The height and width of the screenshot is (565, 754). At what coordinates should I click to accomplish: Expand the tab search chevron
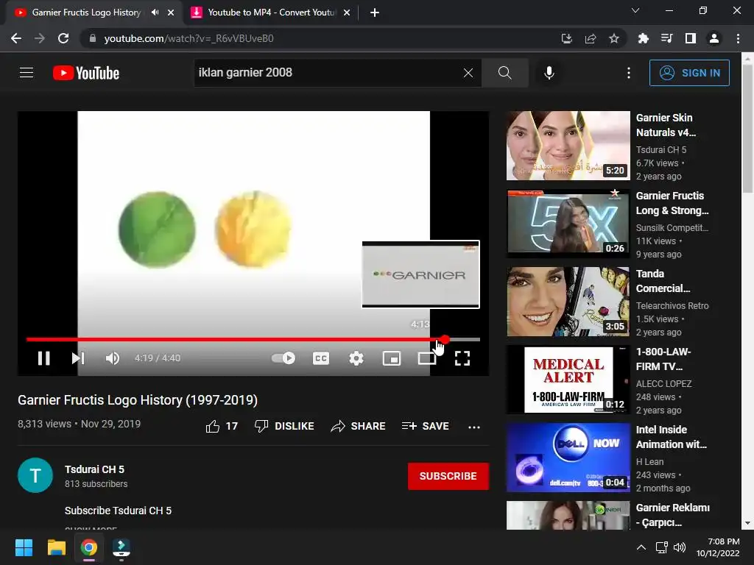click(635, 10)
